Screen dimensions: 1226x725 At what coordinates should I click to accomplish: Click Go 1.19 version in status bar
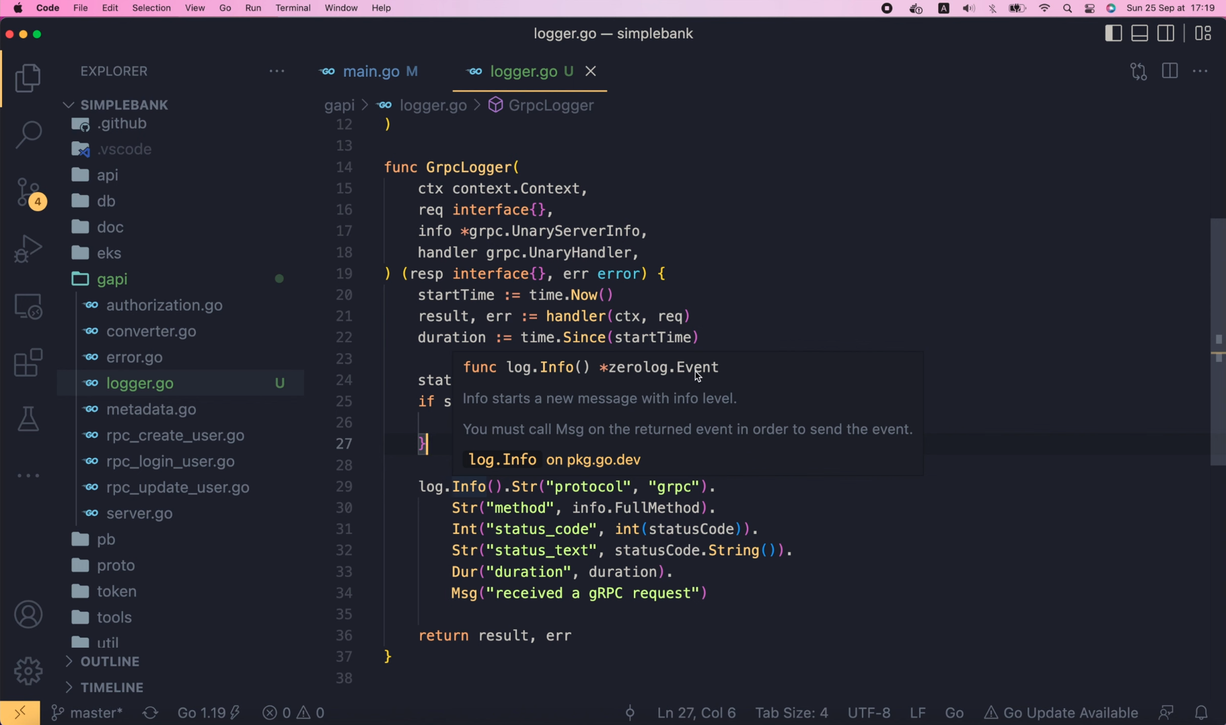(x=209, y=713)
